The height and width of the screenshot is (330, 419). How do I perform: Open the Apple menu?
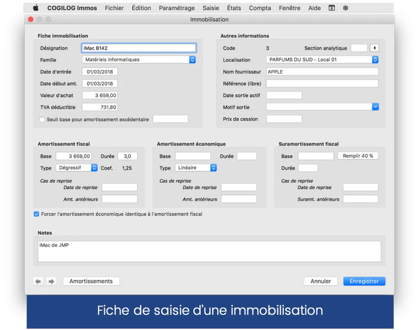click(x=36, y=8)
